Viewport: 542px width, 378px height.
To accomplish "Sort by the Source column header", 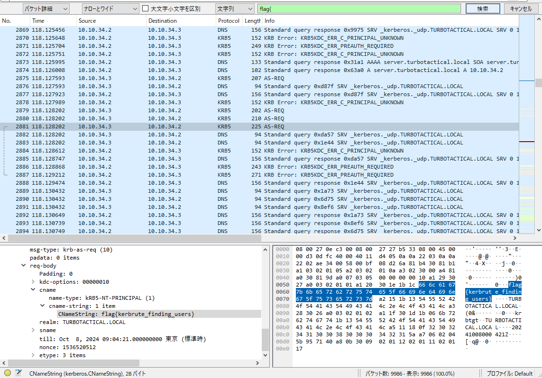I will [111, 21].
